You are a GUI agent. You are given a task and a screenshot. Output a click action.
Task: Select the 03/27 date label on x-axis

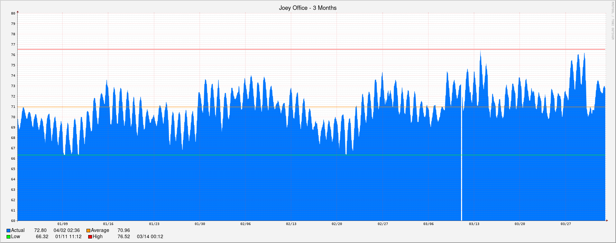coord(566,224)
